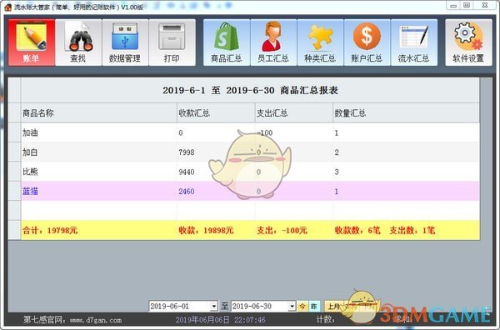
Task: Click the 今 today button
Action: [302, 307]
